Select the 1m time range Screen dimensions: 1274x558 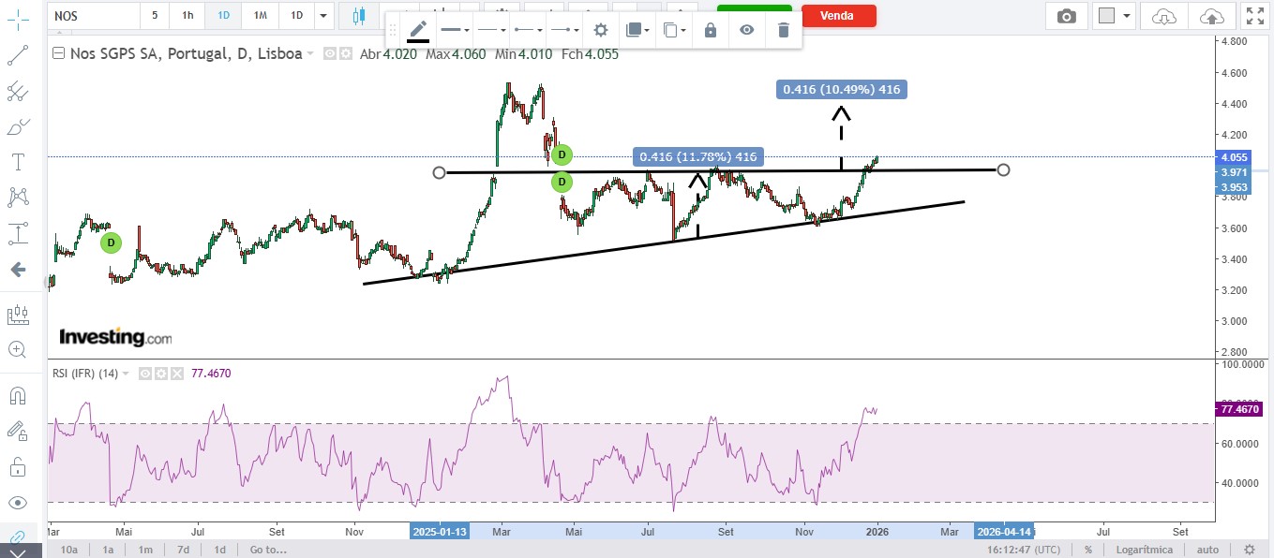[x=145, y=550]
